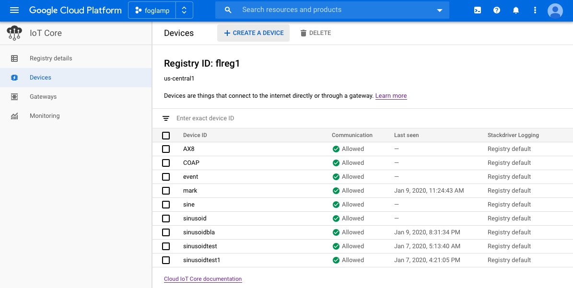The height and width of the screenshot is (288, 573).
Task: Click the green Allowed checkmark for AX8
Action: pos(336,149)
